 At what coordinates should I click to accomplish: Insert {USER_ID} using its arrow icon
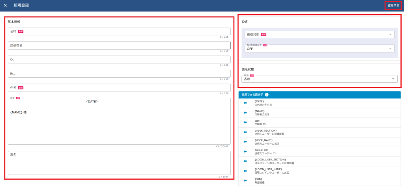tap(245, 151)
